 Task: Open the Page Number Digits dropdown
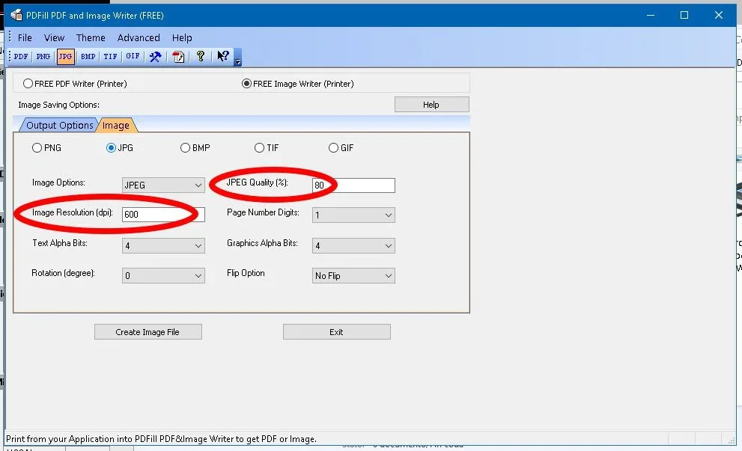[x=353, y=215]
